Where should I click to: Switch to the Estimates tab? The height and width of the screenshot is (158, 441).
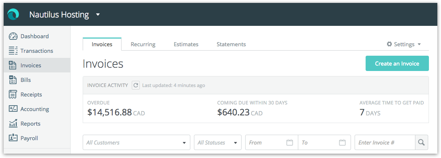tap(186, 44)
